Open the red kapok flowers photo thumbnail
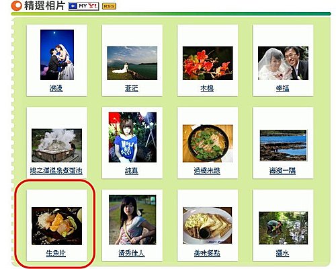The height and width of the screenshot is (269, 336). (x=208, y=63)
